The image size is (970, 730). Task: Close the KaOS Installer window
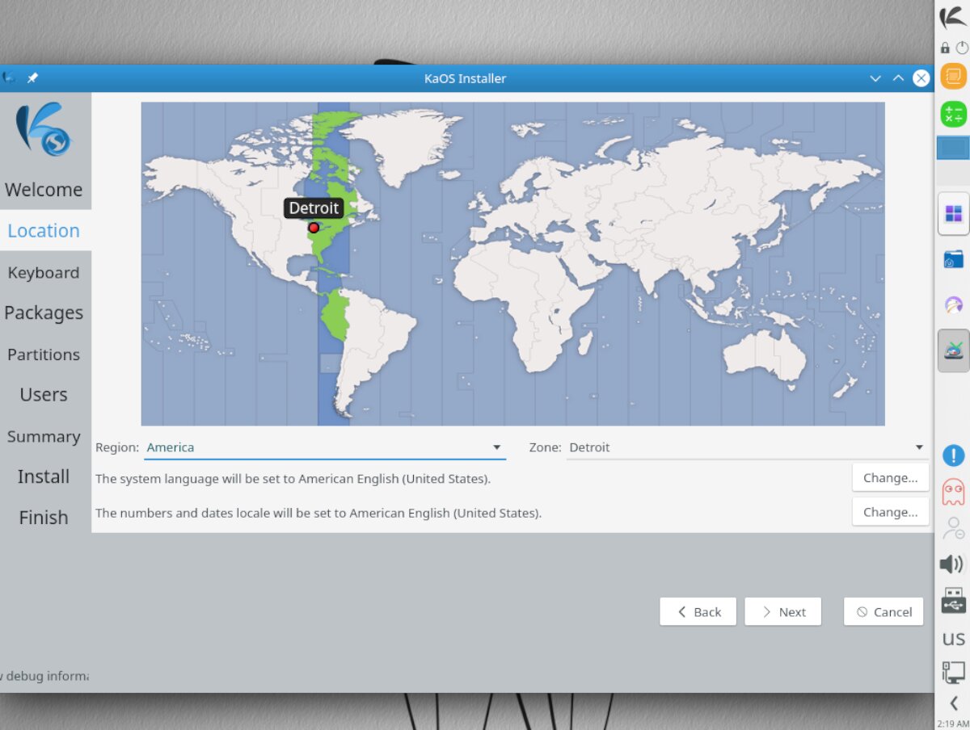pos(921,78)
